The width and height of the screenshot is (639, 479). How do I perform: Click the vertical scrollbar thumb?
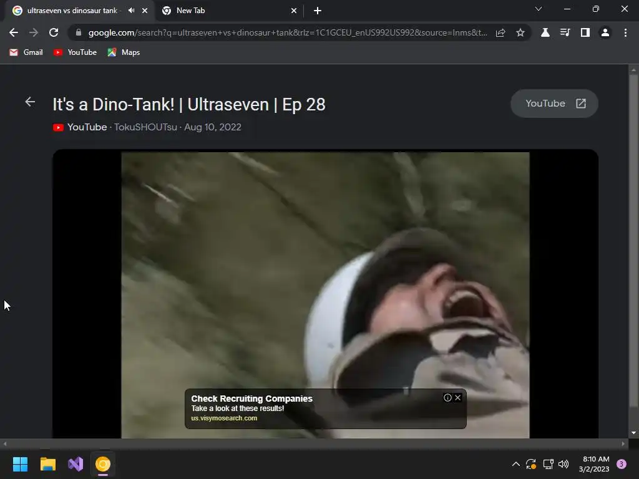click(x=633, y=240)
